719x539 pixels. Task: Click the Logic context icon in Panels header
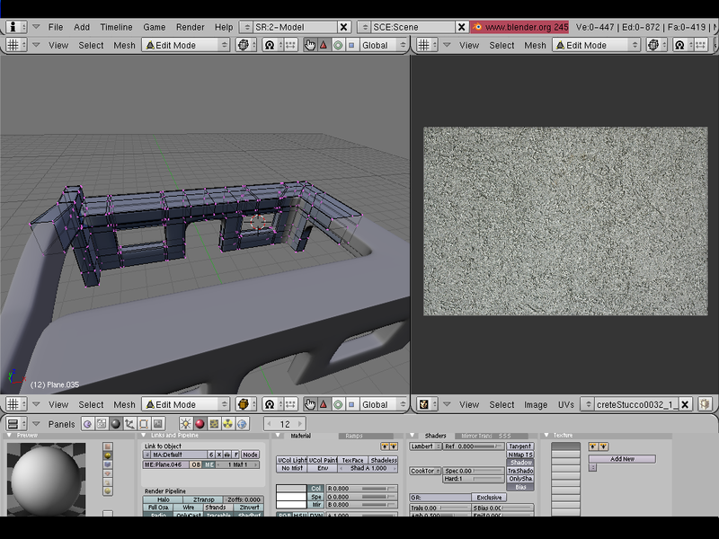click(88, 424)
